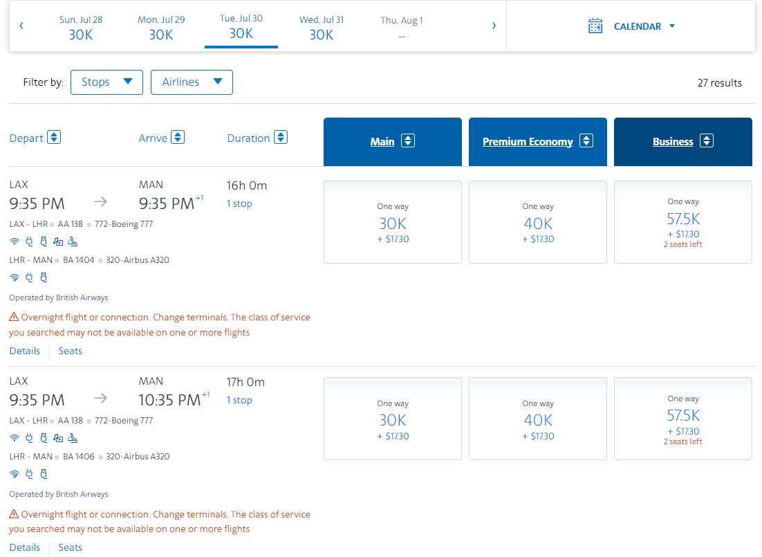Open Details for the first flight
This screenshot has width=762, height=557.
(25, 351)
